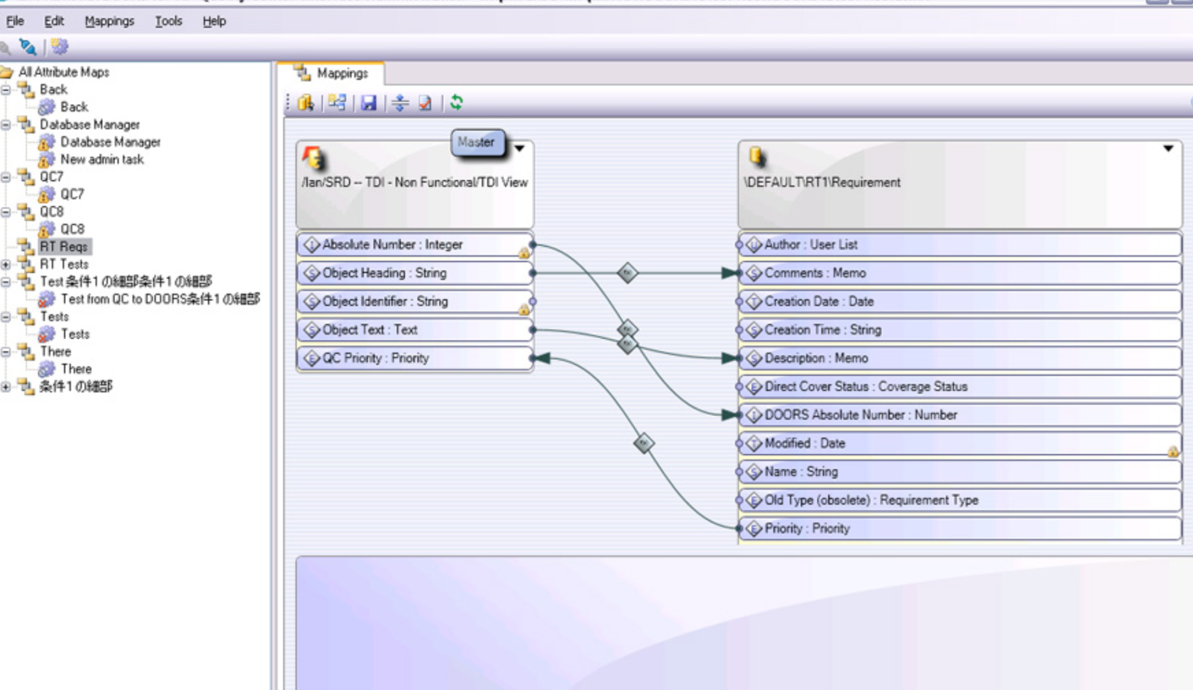Save mappings with the floppy disk icon
The height and width of the screenshot is (690, 1193).
(x=369, y=103)
